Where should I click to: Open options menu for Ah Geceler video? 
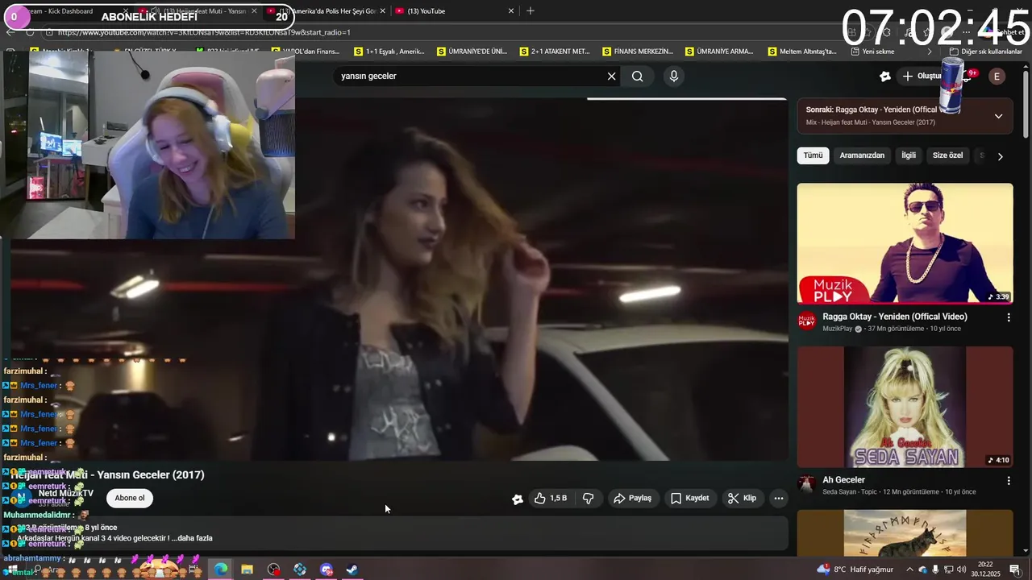coord(1008,481)
